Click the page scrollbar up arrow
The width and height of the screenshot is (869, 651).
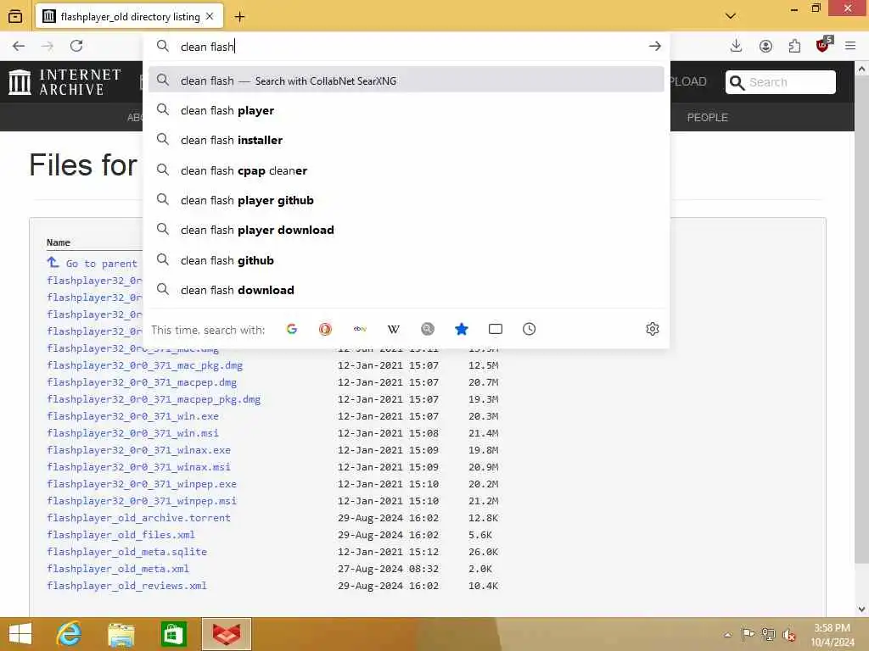[862, 69]
